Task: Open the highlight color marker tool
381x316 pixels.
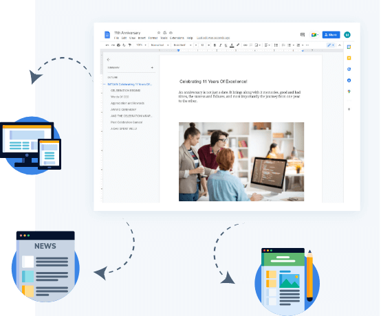Action: 238,45
